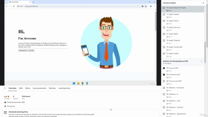The width and height of the screenshot is (208, 117).
Task: Click the video icon under O que é CSS
Action: click(167, 71)
